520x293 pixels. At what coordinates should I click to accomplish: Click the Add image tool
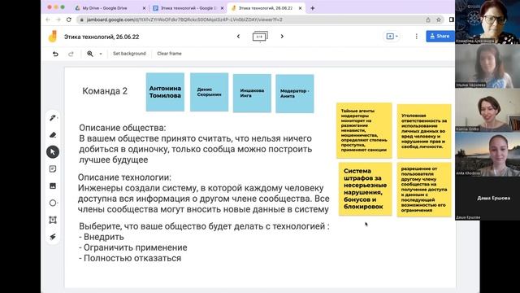(x=53, y=186)
